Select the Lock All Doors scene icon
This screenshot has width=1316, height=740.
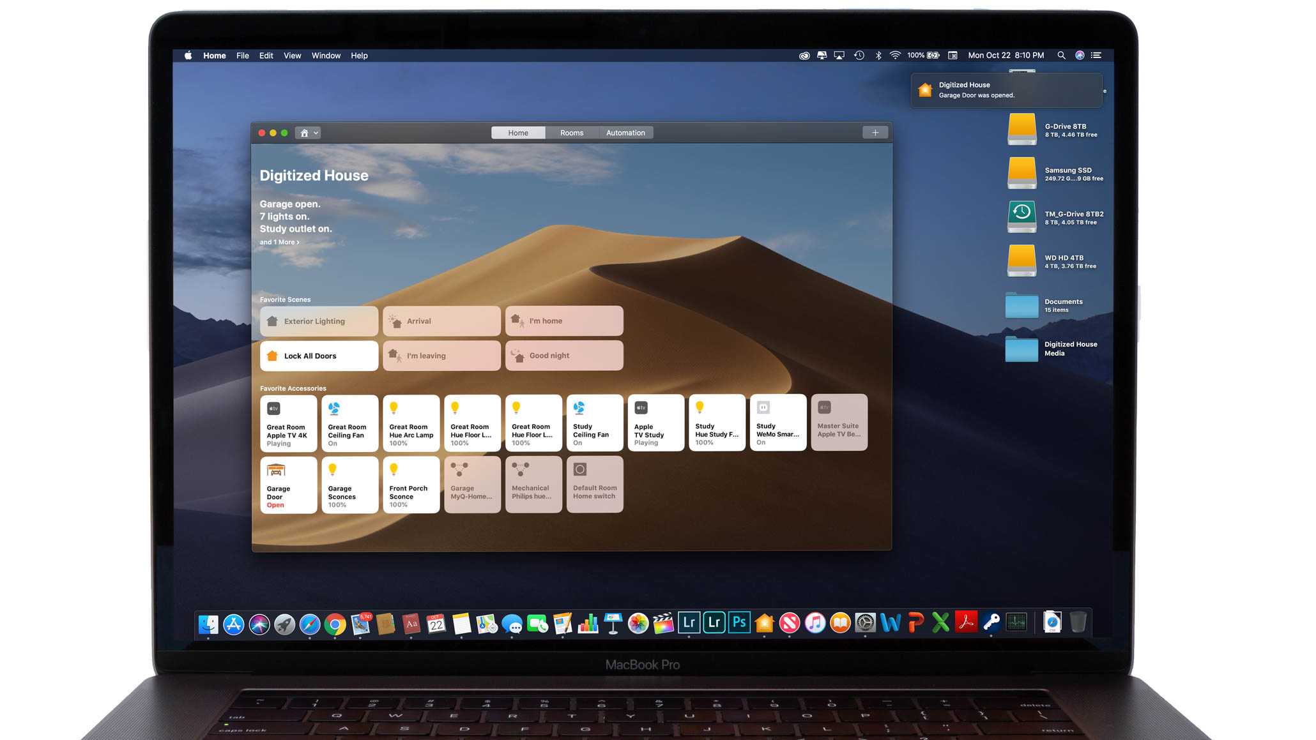pos(273,355)
